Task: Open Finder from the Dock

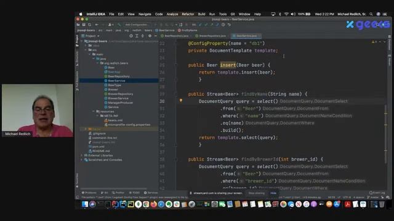Action: point(85,204)
